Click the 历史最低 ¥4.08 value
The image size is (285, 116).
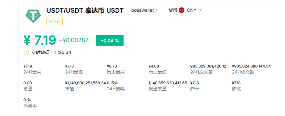tap(153, 66)
